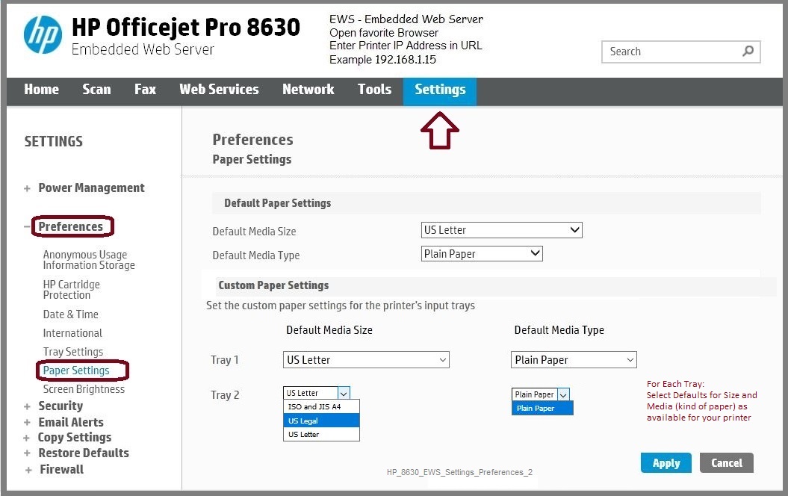
Task: Open the Tools tab
Action: coord(374,90)
